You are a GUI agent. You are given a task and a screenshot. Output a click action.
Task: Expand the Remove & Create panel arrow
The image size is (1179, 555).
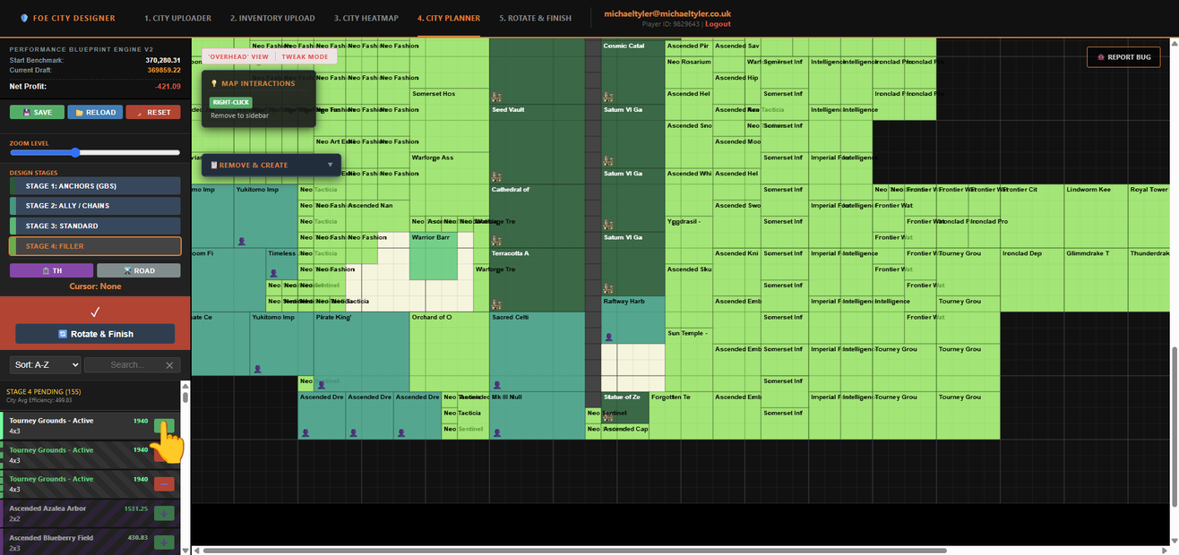pyautogui.click(x=330, y=165)
